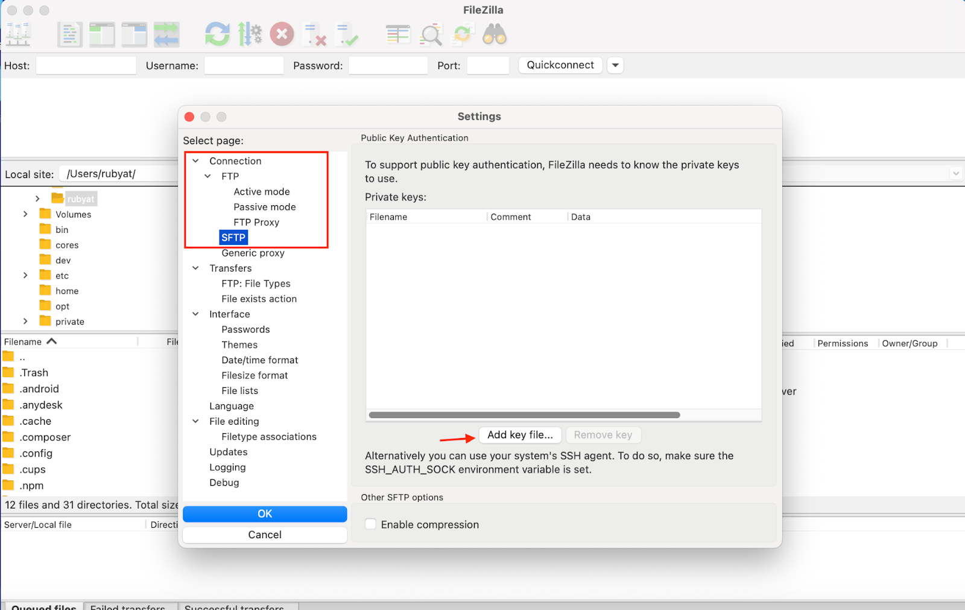This screenshot has height=610, width=965.
Task: Select the .npm folder row
Action: click(89, 485)
